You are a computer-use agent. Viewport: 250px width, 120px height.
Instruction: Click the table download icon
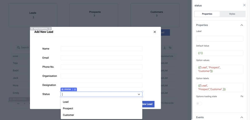[165, 47]
